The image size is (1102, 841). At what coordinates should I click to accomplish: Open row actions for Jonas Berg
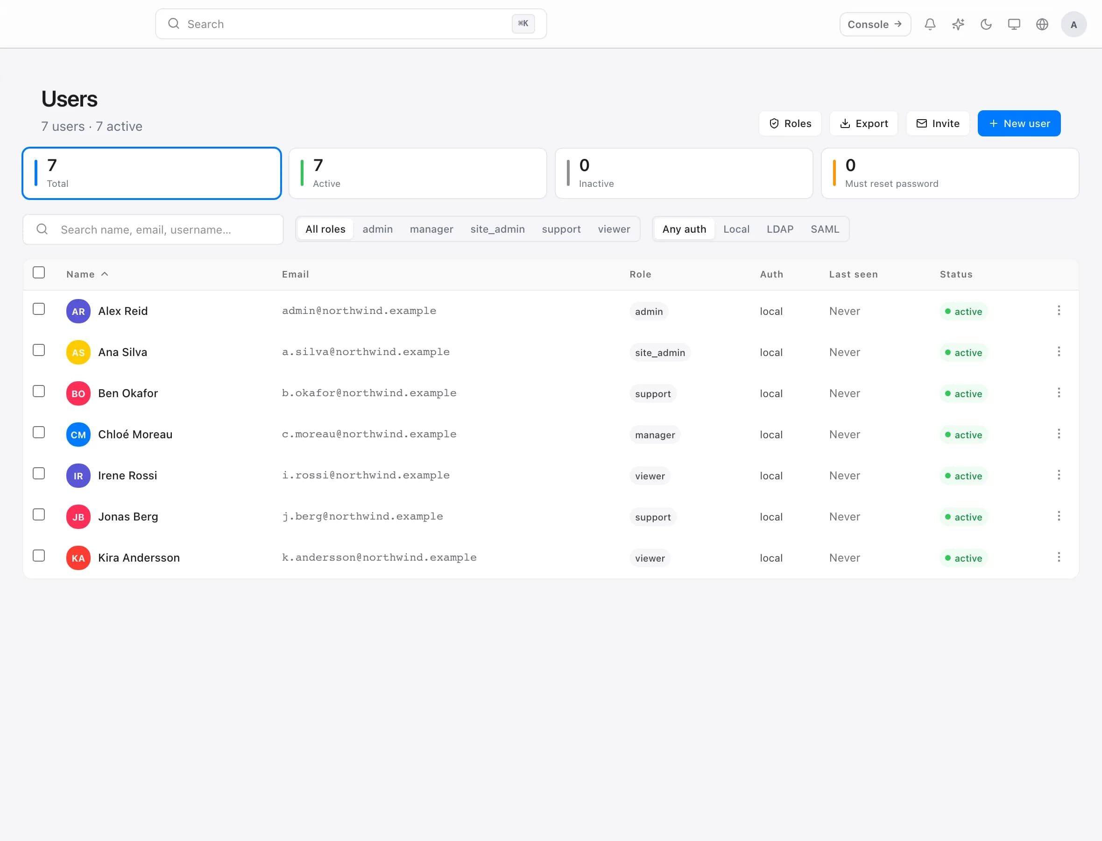coord(1058,516)
